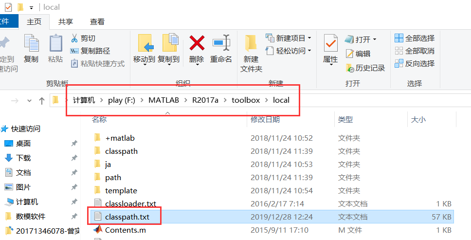The height and width of the screenshot is (240, 471).
Task: Click Select all (全部选择)
Action: (415, 38)
